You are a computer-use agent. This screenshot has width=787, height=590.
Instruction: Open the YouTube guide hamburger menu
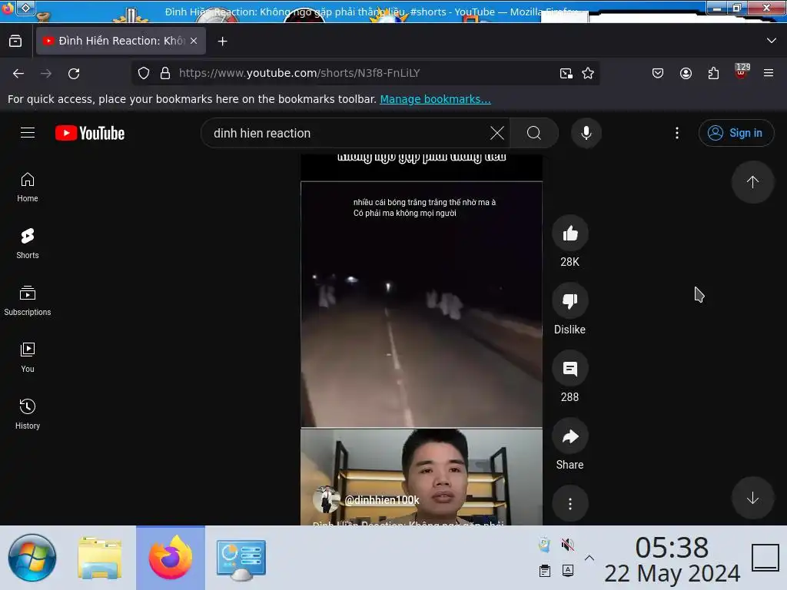pos(28,132)
